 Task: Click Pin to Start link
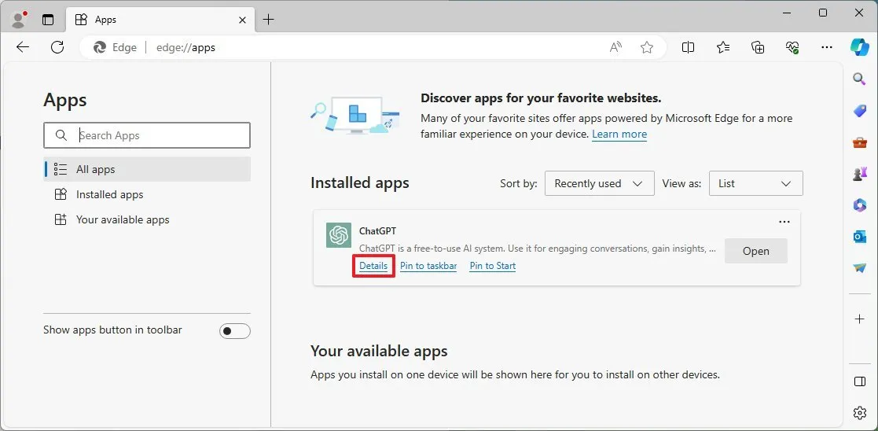tap(493, 266)
